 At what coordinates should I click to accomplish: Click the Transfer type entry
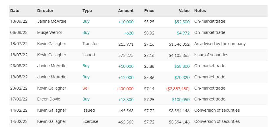pyautogui.click(x=90, y=44)
